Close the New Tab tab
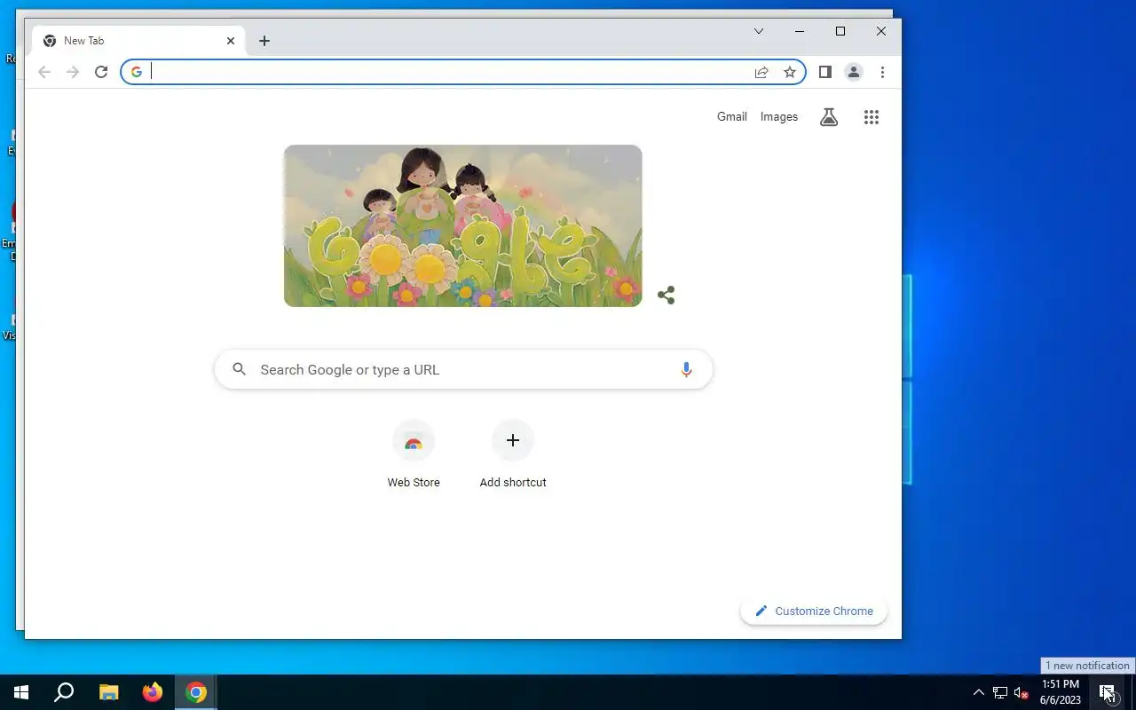 (231, 41)
